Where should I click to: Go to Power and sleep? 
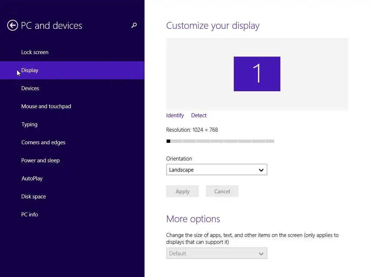(x=72, y=161)
